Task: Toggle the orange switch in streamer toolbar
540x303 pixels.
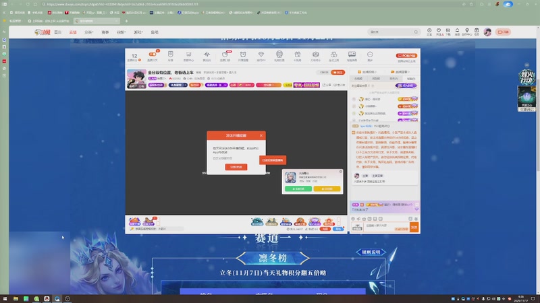Action: 153,55
